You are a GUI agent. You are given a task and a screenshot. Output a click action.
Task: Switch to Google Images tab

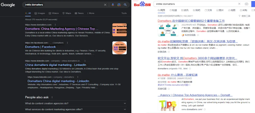(x=40, y=13)
